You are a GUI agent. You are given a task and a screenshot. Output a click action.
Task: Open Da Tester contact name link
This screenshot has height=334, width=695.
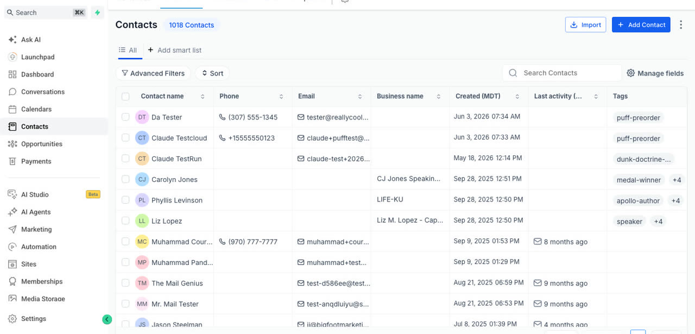coord(167,117)
